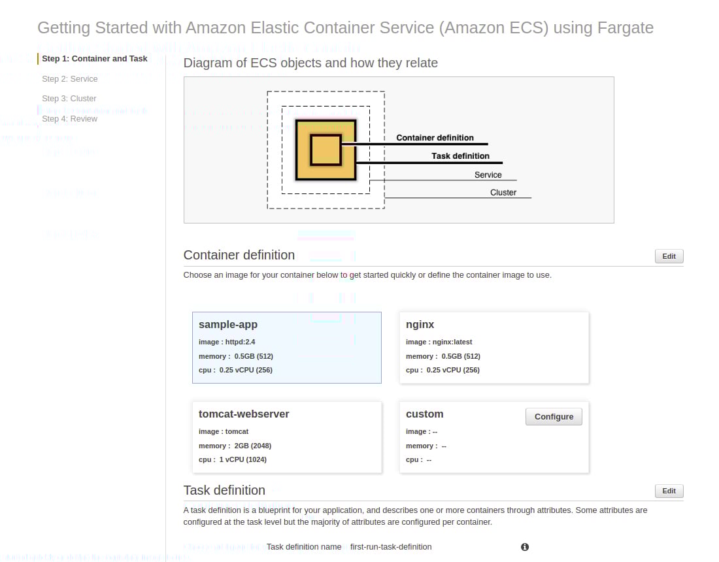The width and height of the screenshot is (719, 562).
Task: Open Step 3: Cluster
Action: 69,99
